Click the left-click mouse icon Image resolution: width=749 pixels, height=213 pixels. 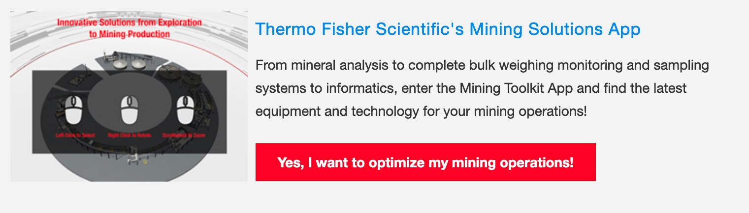pyautogui.click(x=73, y=109)
